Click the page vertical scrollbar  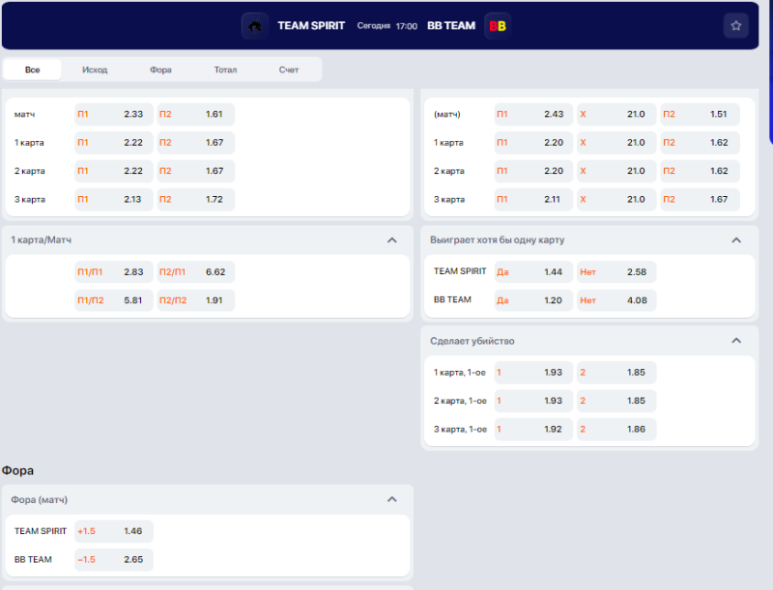[770, 77]
